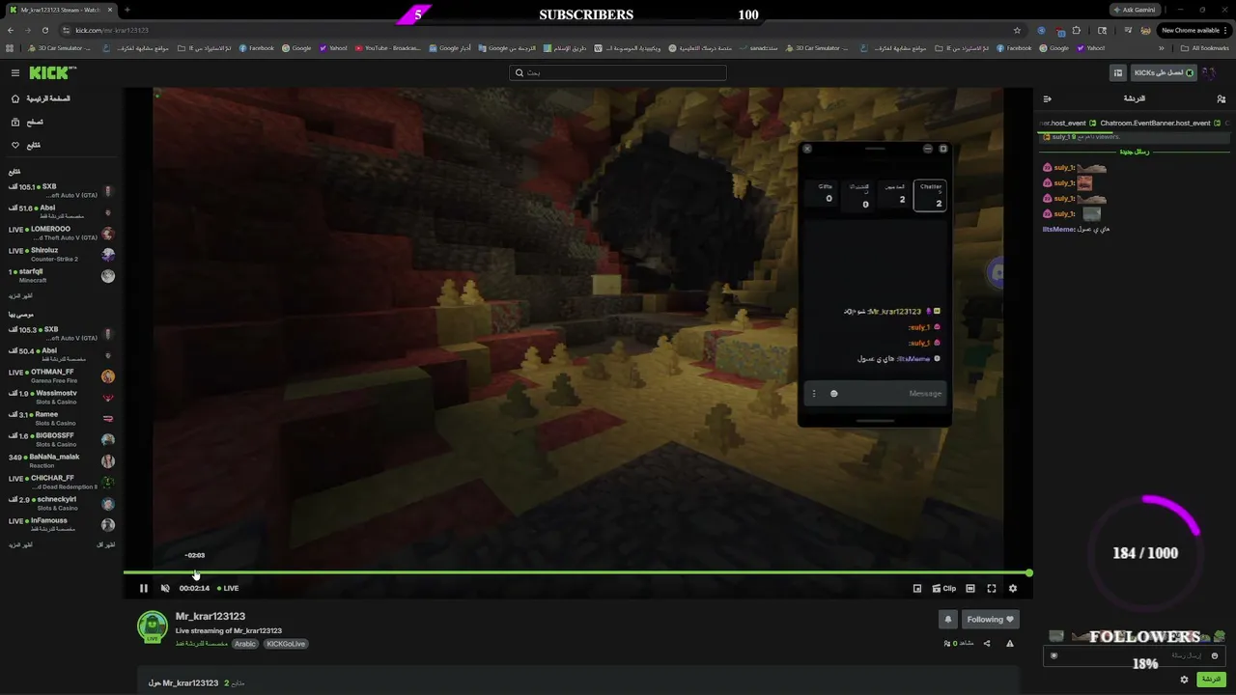Open the first 3D Car Simulator bookmark
Image resolution: width=1236 pixels, height=695 pixels.
60,47
